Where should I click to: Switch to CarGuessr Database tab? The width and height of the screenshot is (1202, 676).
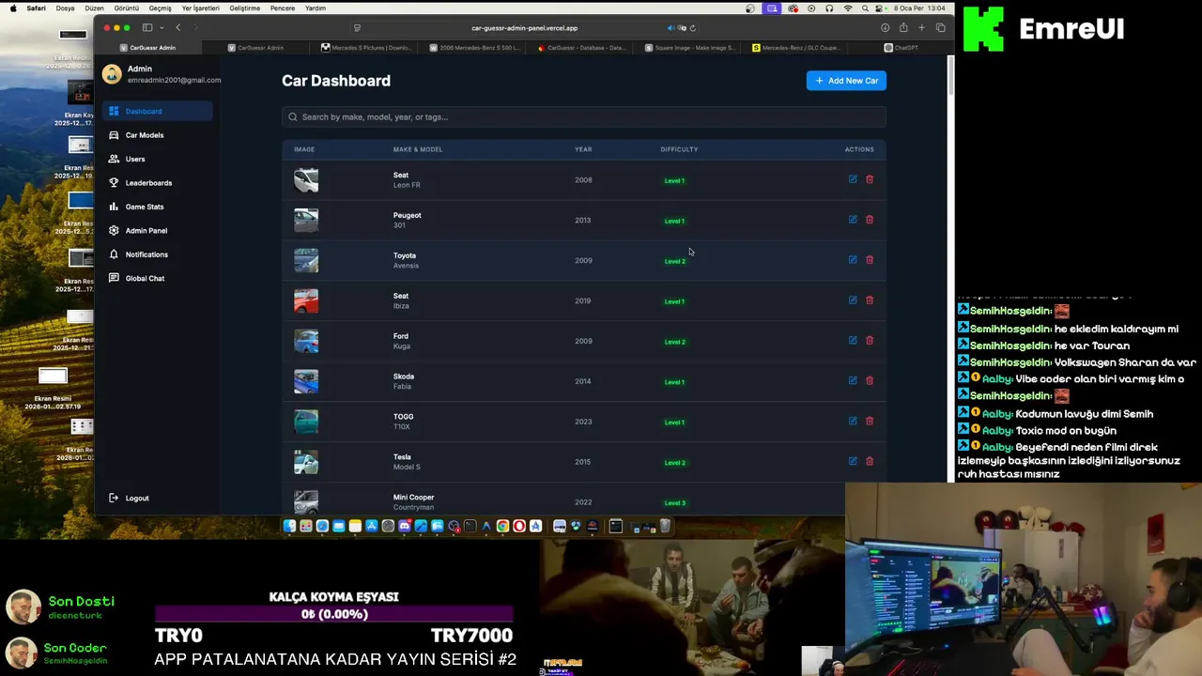pos(581,47)
